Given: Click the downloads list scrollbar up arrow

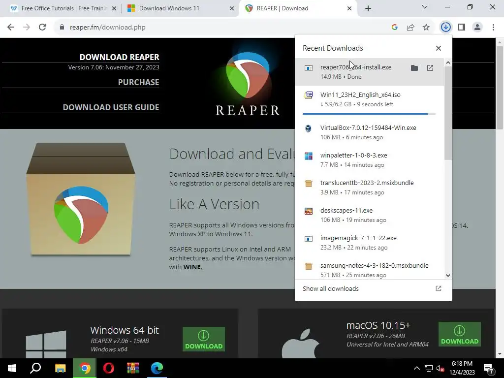Looking at the screenshot, I should (448, 63).
